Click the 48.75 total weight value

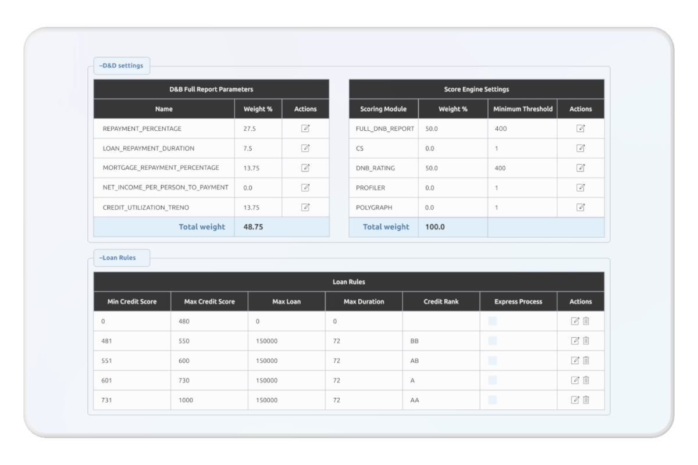coord(252,227)
